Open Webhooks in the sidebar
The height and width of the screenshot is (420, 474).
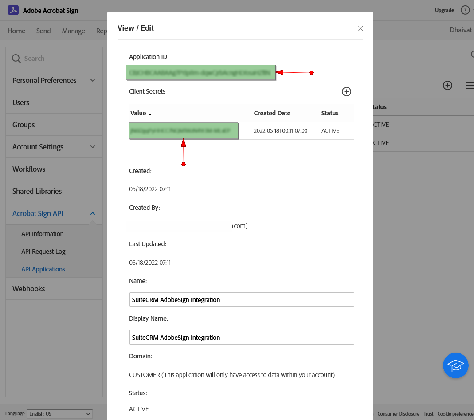(54, 289)
